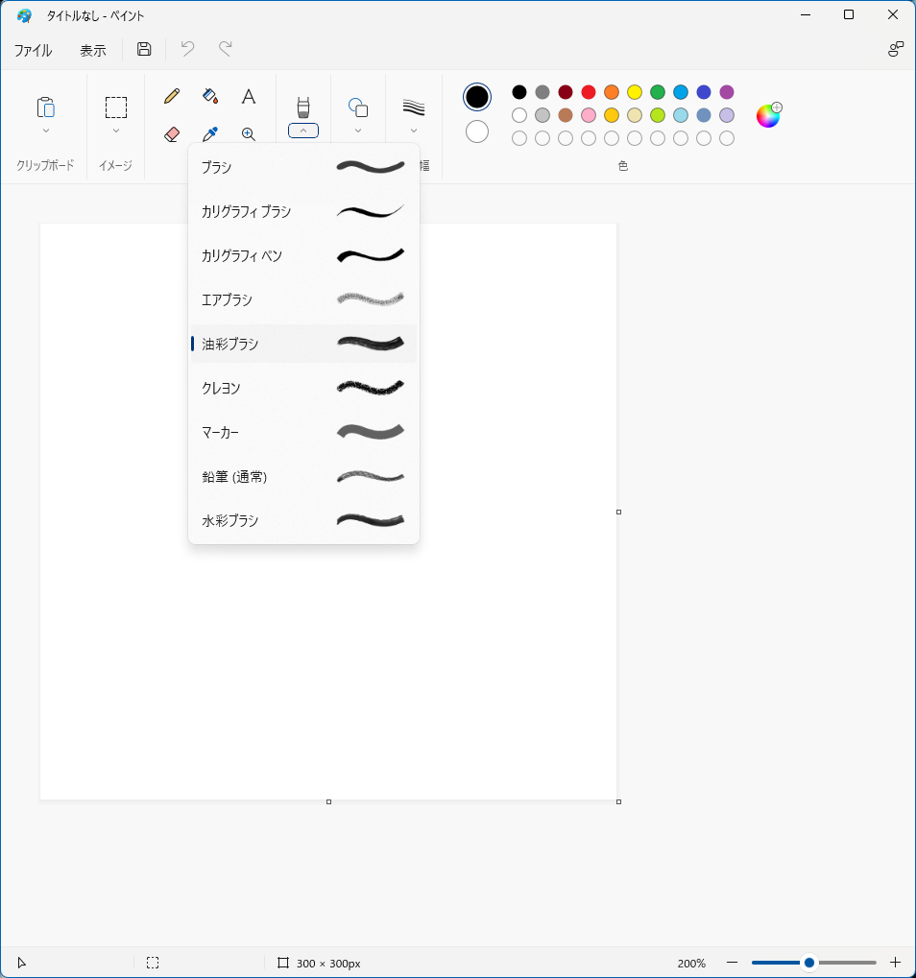Select the Eraser tool
This screenshot has width=916, height=978.
[172, 134]
